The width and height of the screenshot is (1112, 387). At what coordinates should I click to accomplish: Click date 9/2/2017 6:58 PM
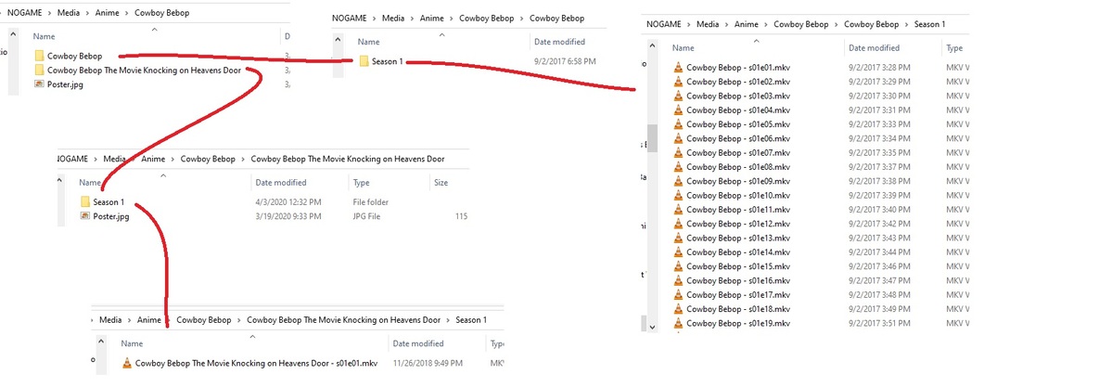coord(565,61)
